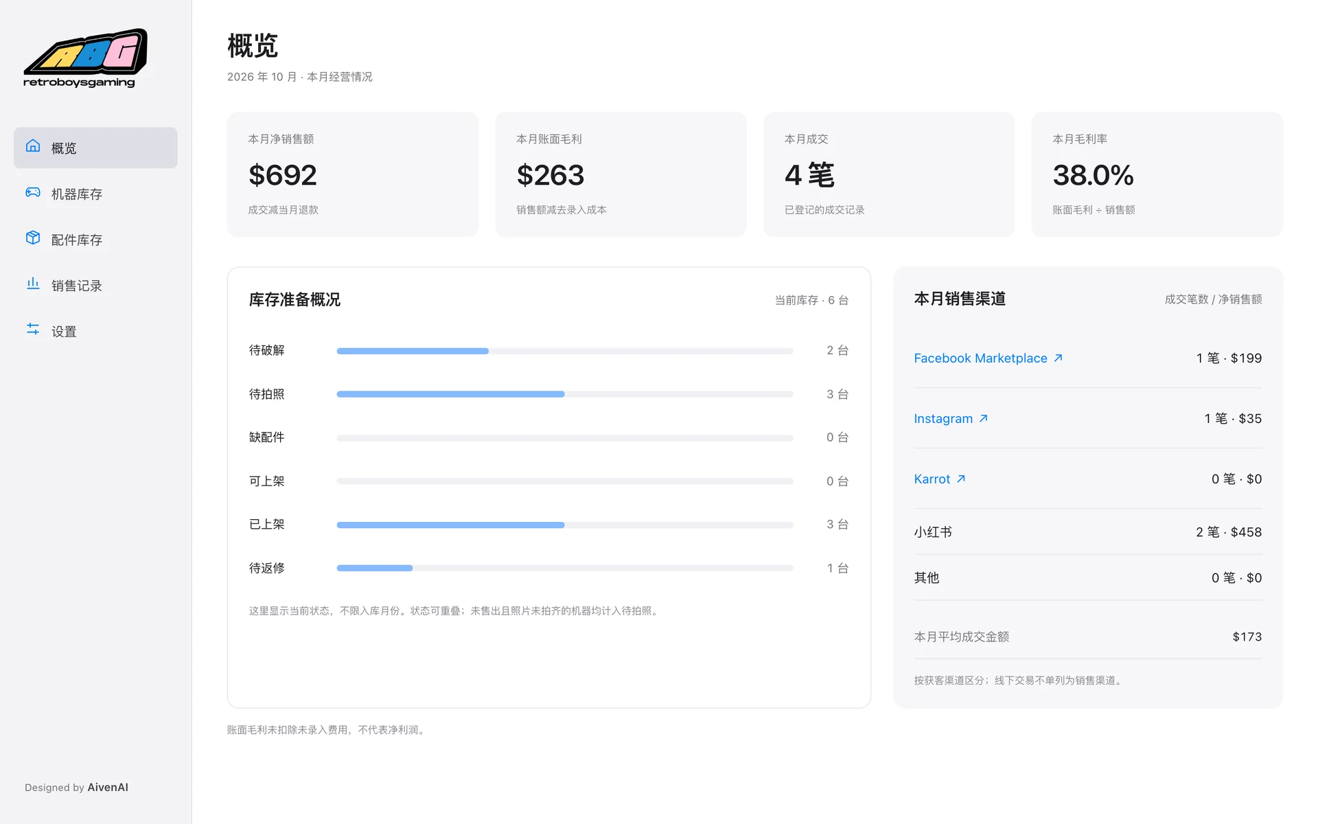Viewport: 1318px width, 824px height.
Task: Click the 2 笔 · $458 value
Action: coord(1229,532)
